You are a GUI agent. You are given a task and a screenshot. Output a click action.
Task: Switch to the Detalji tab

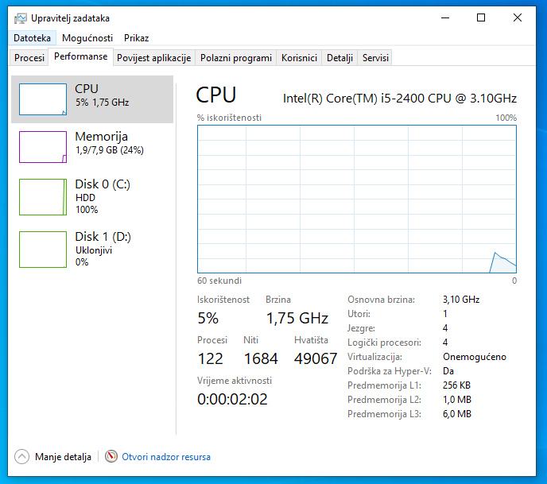pos(339,58)
